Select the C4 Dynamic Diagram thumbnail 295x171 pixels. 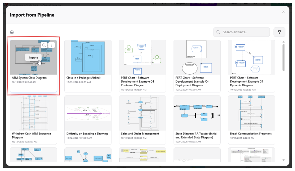[252, 57]
